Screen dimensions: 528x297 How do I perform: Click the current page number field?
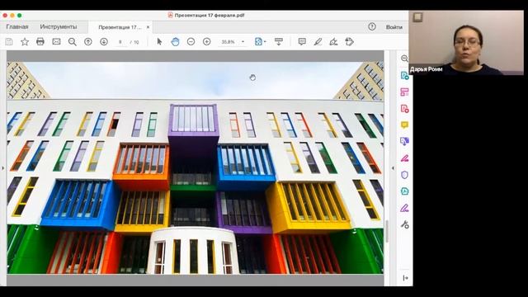coord(120,42)
